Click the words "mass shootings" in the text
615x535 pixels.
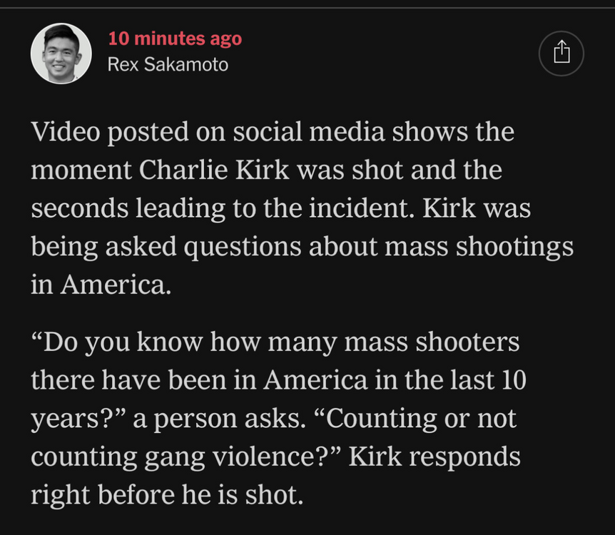[479, 246]
